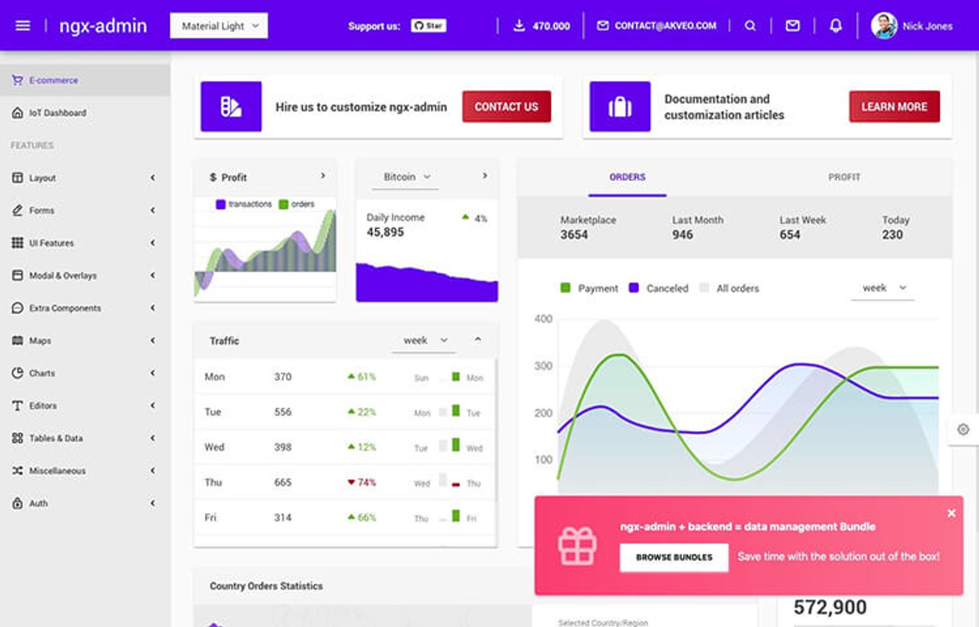This screenshot has width=979, height=627.
Task: Toggle the sidebar hamburger menu
Action: (23, 26)
